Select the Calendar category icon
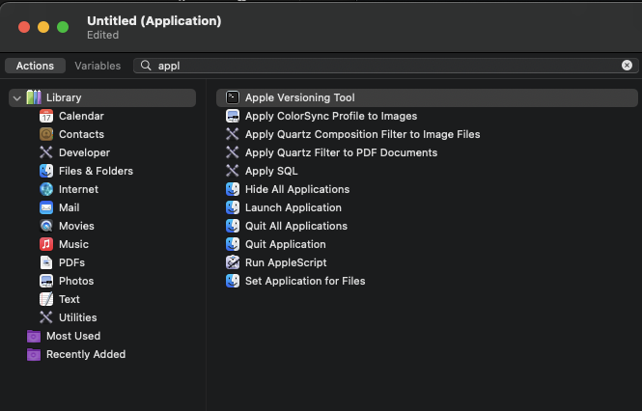This screenshot has width=642, height=411. coord(46,117)
